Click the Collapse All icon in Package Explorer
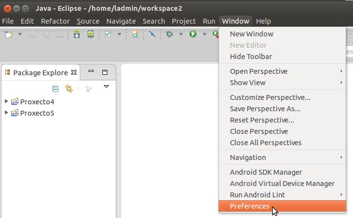353x218 pixels. pyautogui.click(x=55, y=89)
